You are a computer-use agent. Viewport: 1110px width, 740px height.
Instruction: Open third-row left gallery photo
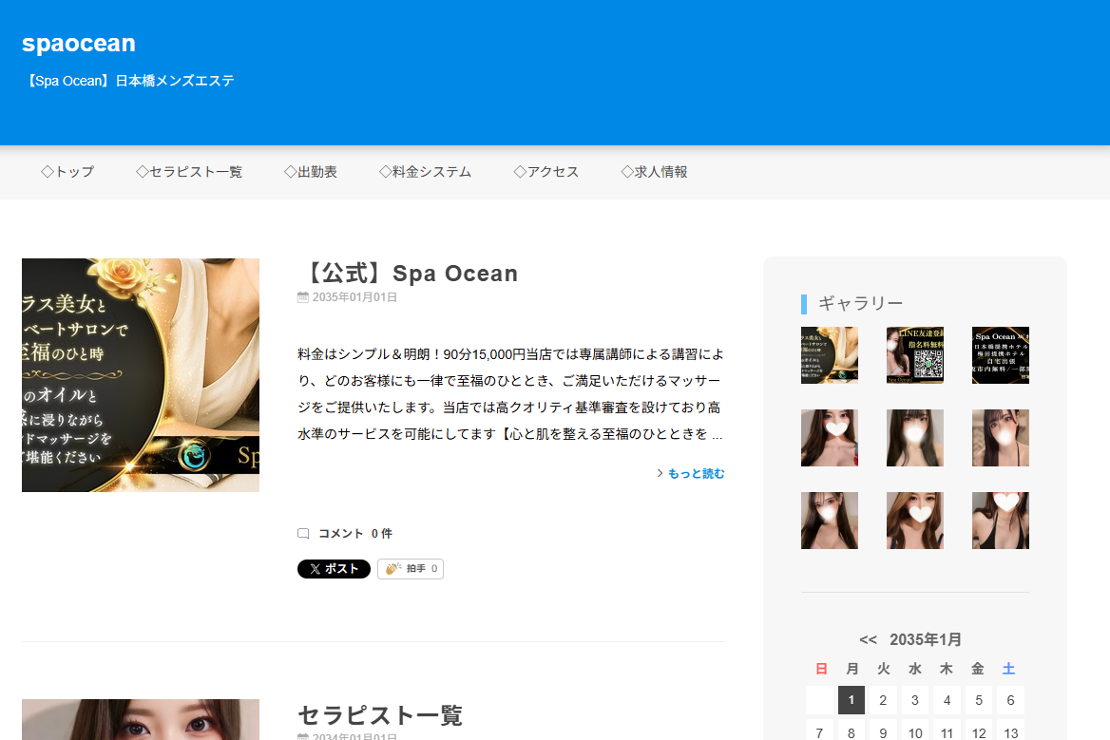(829, 521)
